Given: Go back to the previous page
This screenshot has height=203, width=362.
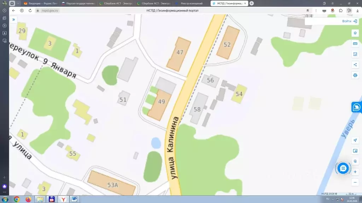Looking at the screenshot, I should click(x=13, y=11).
